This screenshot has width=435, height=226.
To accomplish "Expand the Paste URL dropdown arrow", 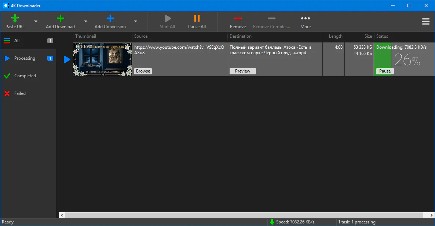I will [x=36, y=22].
